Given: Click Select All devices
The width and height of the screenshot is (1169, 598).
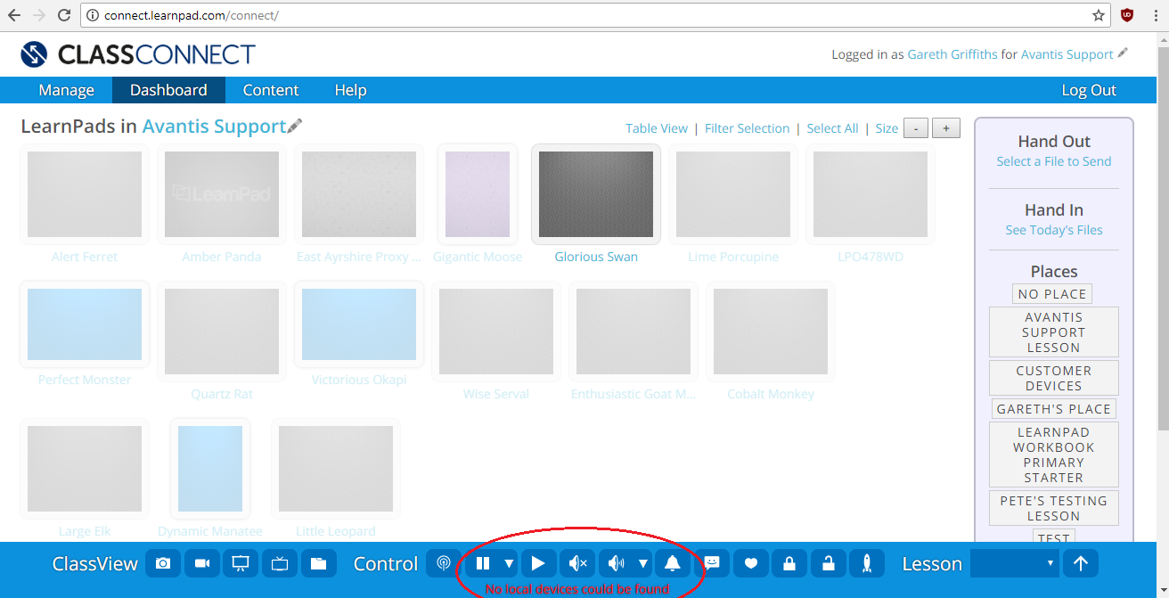Looking at the screenshot, I should (x=833, y=128).
